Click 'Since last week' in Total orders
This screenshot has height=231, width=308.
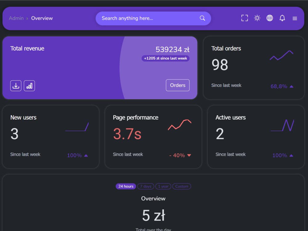click(x=226, y=85)
